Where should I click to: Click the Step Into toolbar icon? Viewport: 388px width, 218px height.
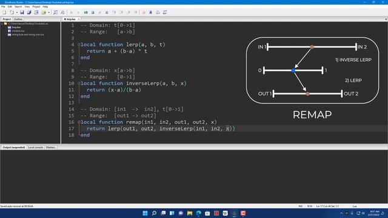coord(114,12)
